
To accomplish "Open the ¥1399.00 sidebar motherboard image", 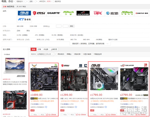I will pos(15,100).
